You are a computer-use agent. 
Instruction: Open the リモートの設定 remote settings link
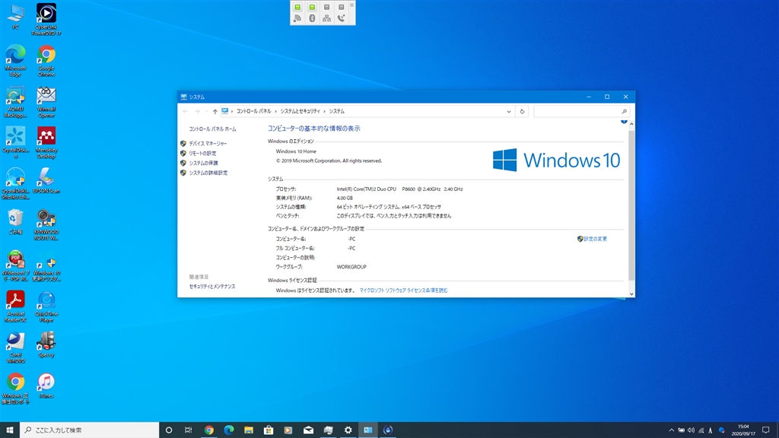(202, 153)
